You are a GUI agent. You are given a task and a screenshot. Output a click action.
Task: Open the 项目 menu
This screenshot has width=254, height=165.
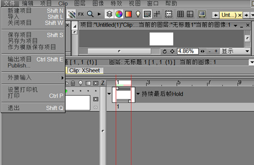[46, 3]
